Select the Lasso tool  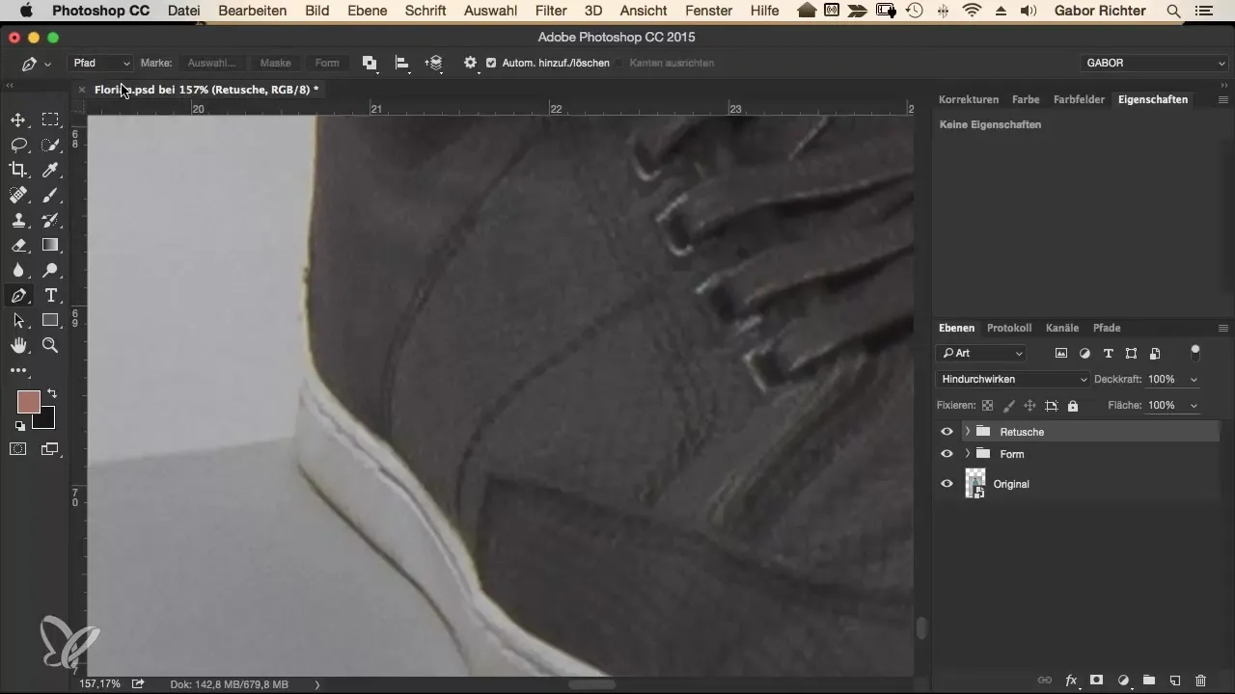point(17,146)
